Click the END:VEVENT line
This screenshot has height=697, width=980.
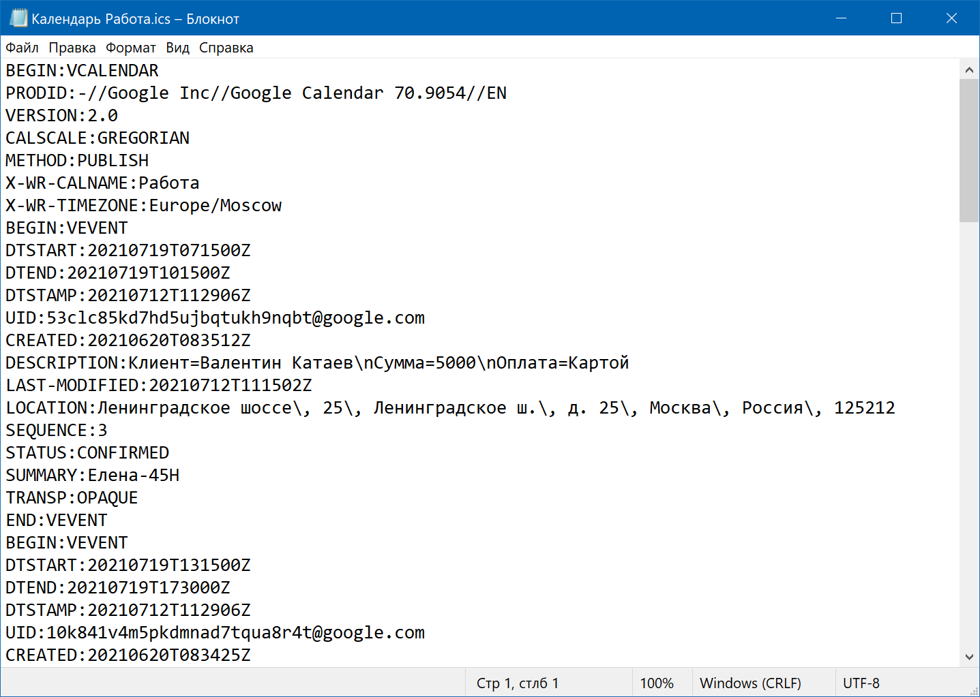57,521
